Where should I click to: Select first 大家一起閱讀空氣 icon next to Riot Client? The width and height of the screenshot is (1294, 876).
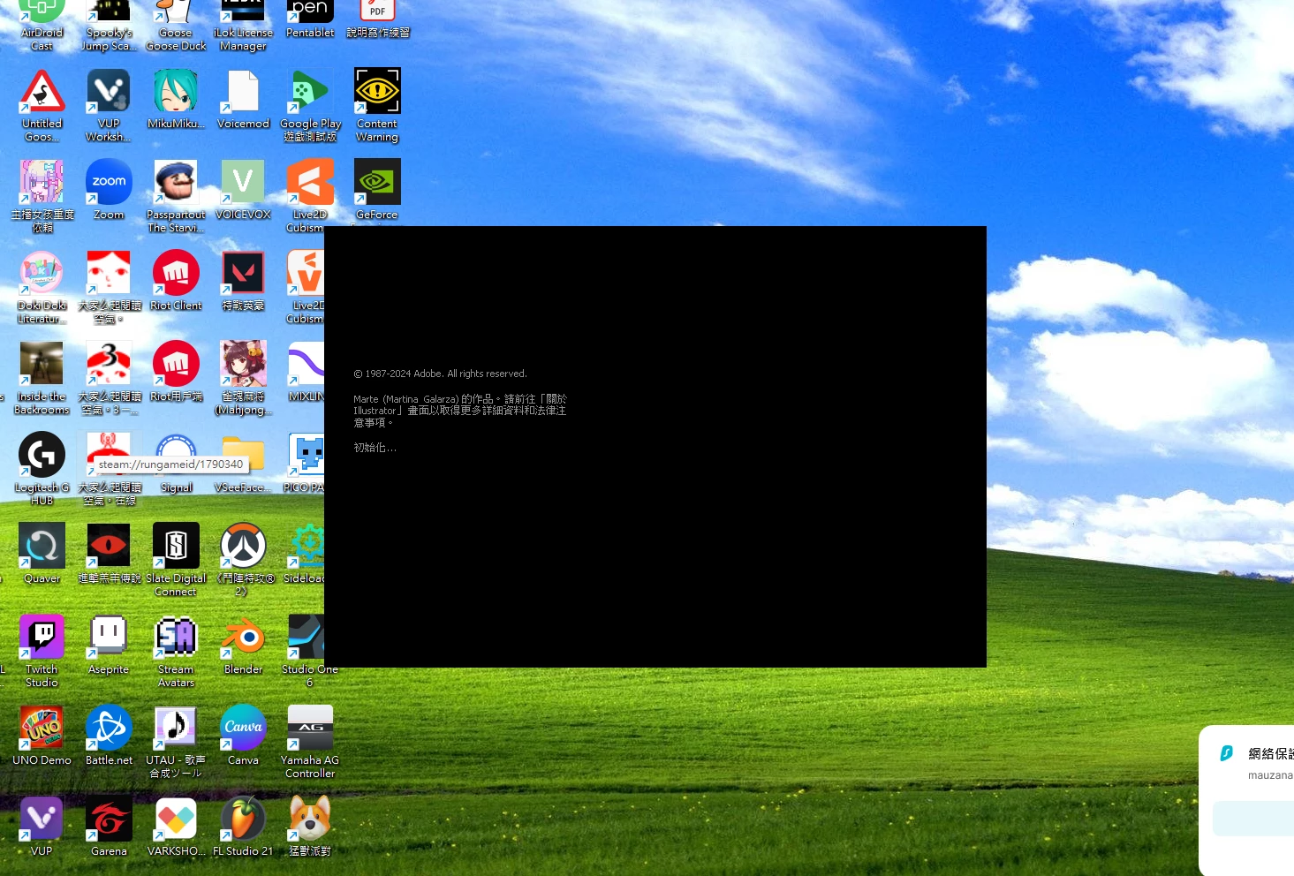point(109,288)
